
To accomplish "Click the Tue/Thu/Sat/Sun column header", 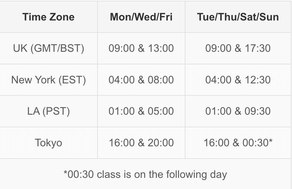I will point(238,17).
